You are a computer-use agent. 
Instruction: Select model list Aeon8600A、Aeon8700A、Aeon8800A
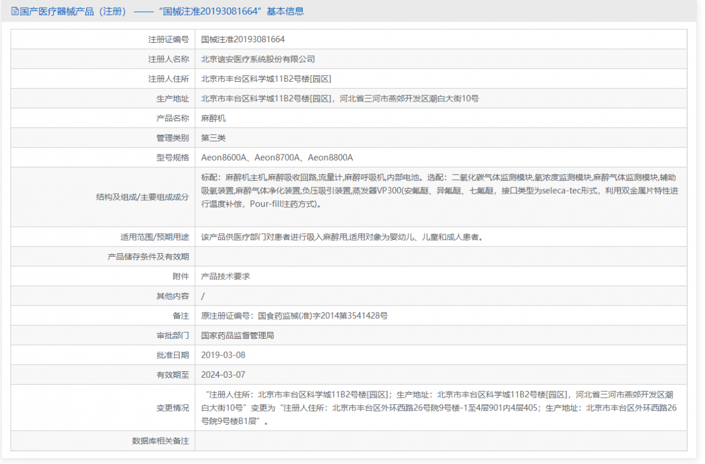[x=277, y=157]
